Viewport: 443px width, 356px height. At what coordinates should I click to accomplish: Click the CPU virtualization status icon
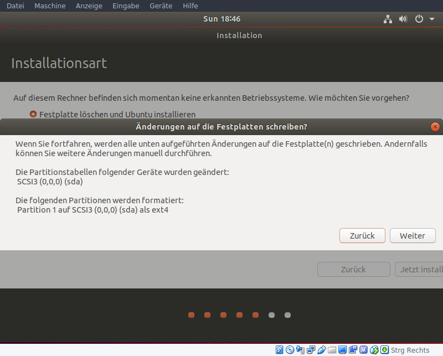click(364, 350)
